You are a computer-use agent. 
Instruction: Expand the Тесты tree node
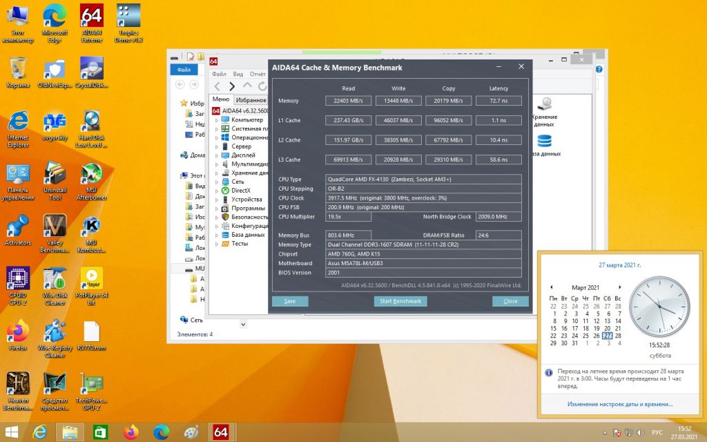point(216,244)
